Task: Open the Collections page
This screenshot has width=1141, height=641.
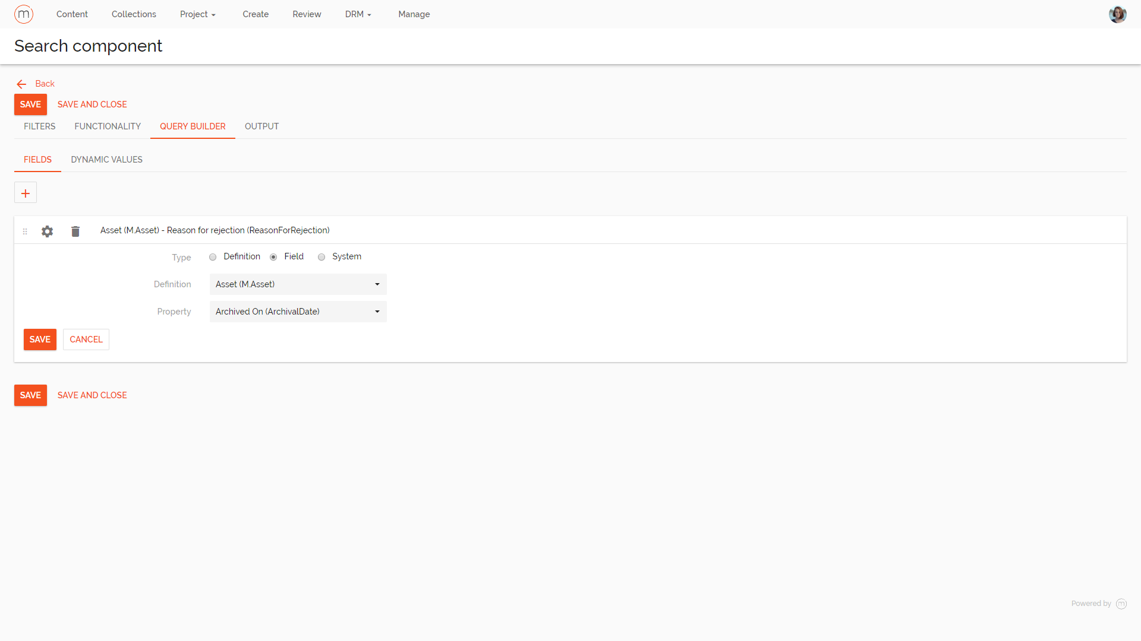Action: [134, 14]
